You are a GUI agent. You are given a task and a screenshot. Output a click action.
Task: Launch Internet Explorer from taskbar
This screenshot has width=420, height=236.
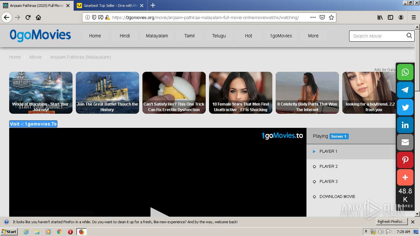pos(26,232)
